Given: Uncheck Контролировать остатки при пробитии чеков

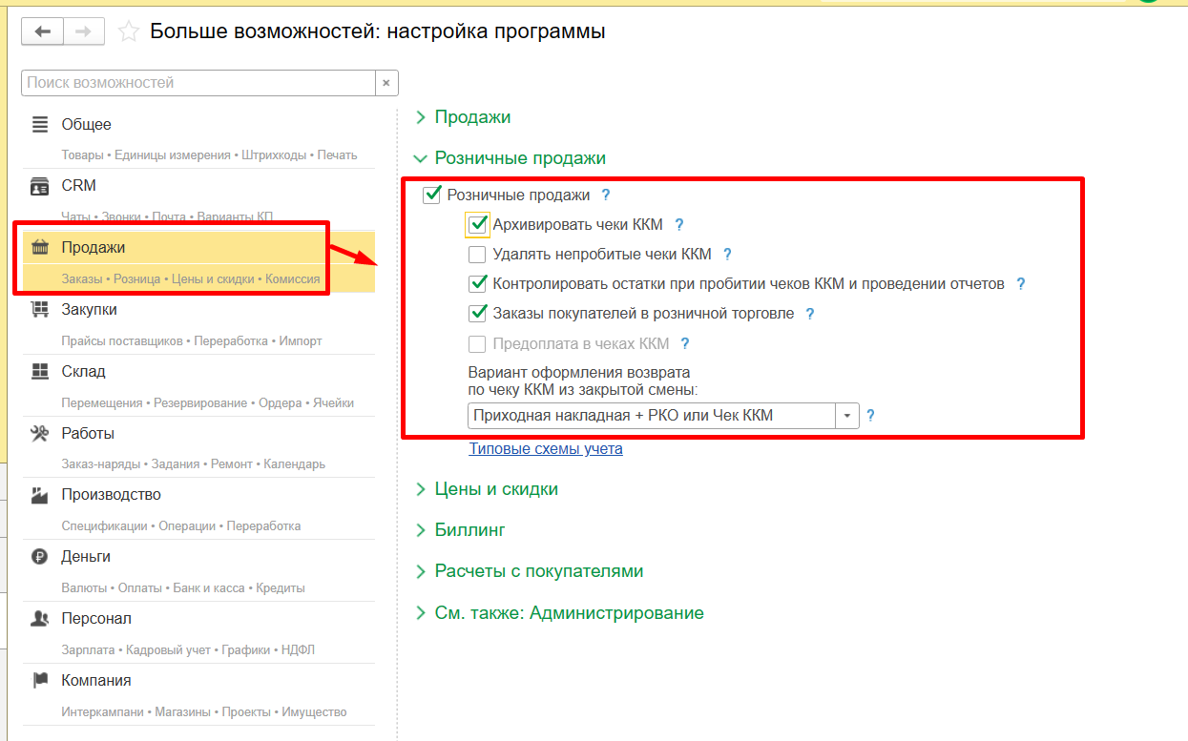Looking at the screenshot, I should click(477, 284).
